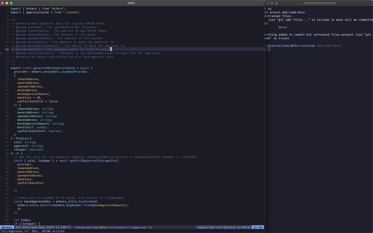
Task: Click the Git d3or/add-docs branch segment
Action: point(30,227)
